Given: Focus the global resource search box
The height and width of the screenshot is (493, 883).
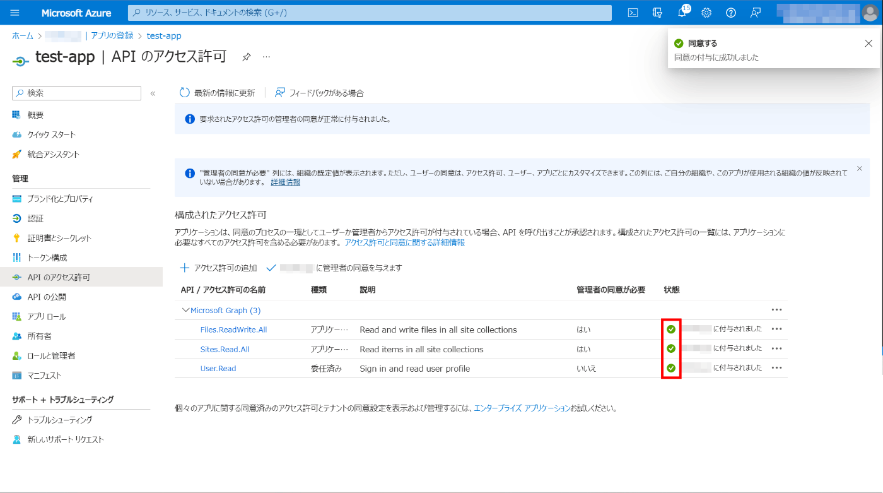Looking at the screenshot, I should point(370,13).
